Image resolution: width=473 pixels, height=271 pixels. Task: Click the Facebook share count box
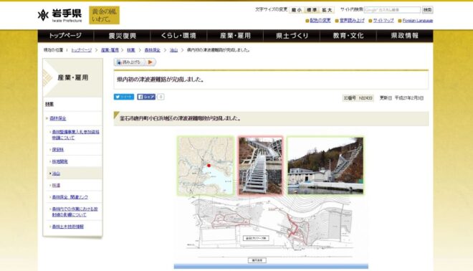pyautogui.click(x=161, y=97)
